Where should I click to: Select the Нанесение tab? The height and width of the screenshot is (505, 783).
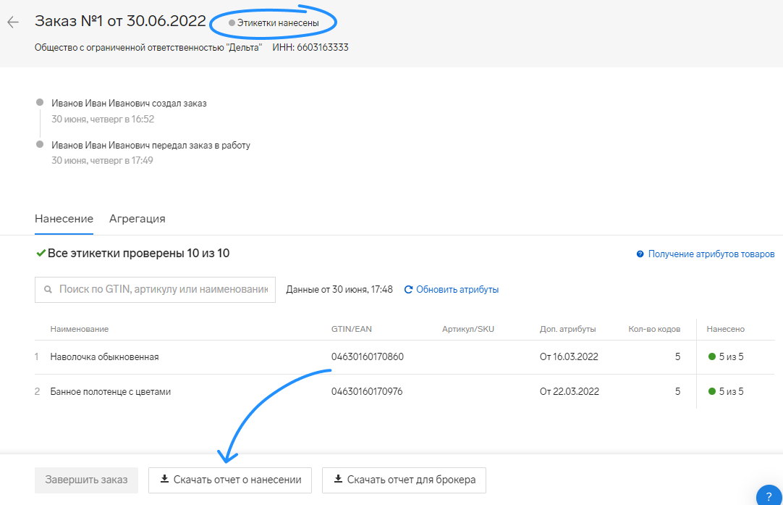pos(64,219)
